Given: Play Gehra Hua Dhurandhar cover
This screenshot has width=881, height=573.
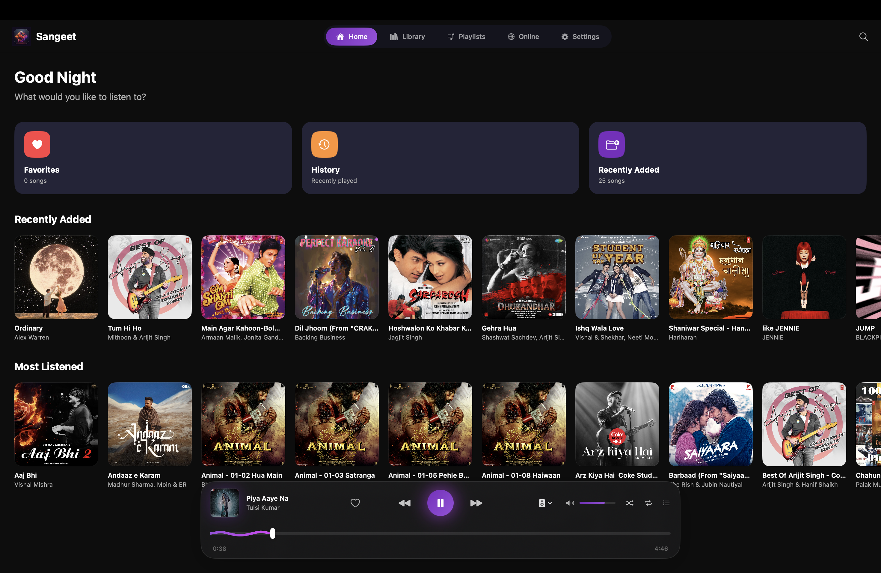Looking at the screenshot, I should 524,277.
